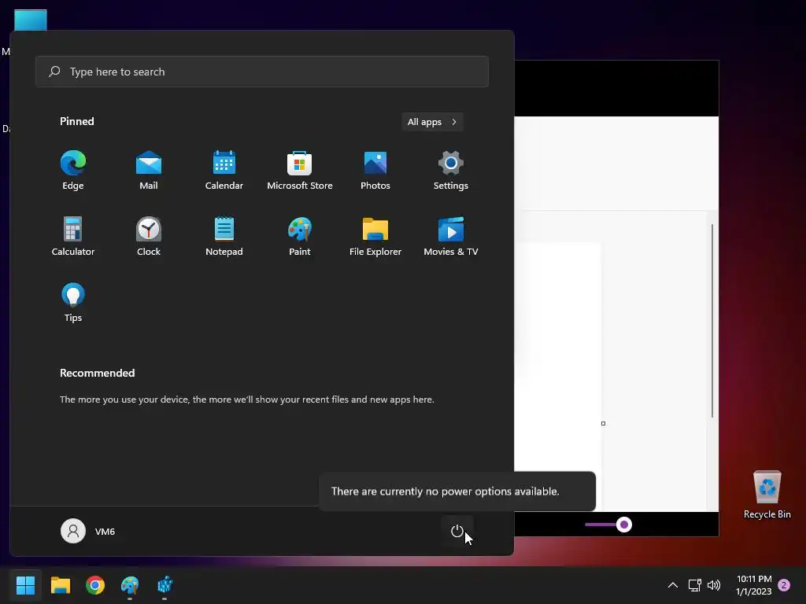The width and height of the screenshot is (806, 604).
Task: Open the VM6 user account menu
Action: click(x=88, y=531)
